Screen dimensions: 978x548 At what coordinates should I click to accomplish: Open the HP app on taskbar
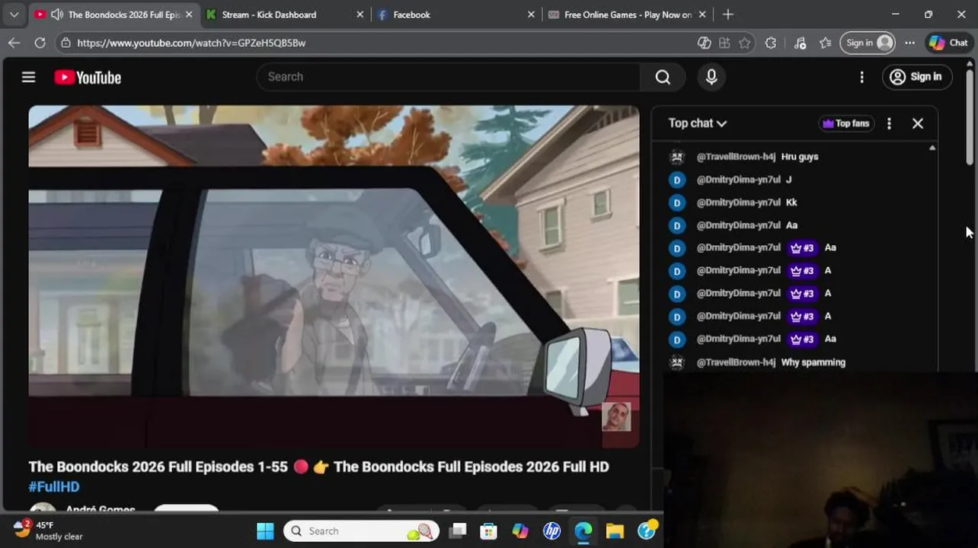click(x=551, y=531)
